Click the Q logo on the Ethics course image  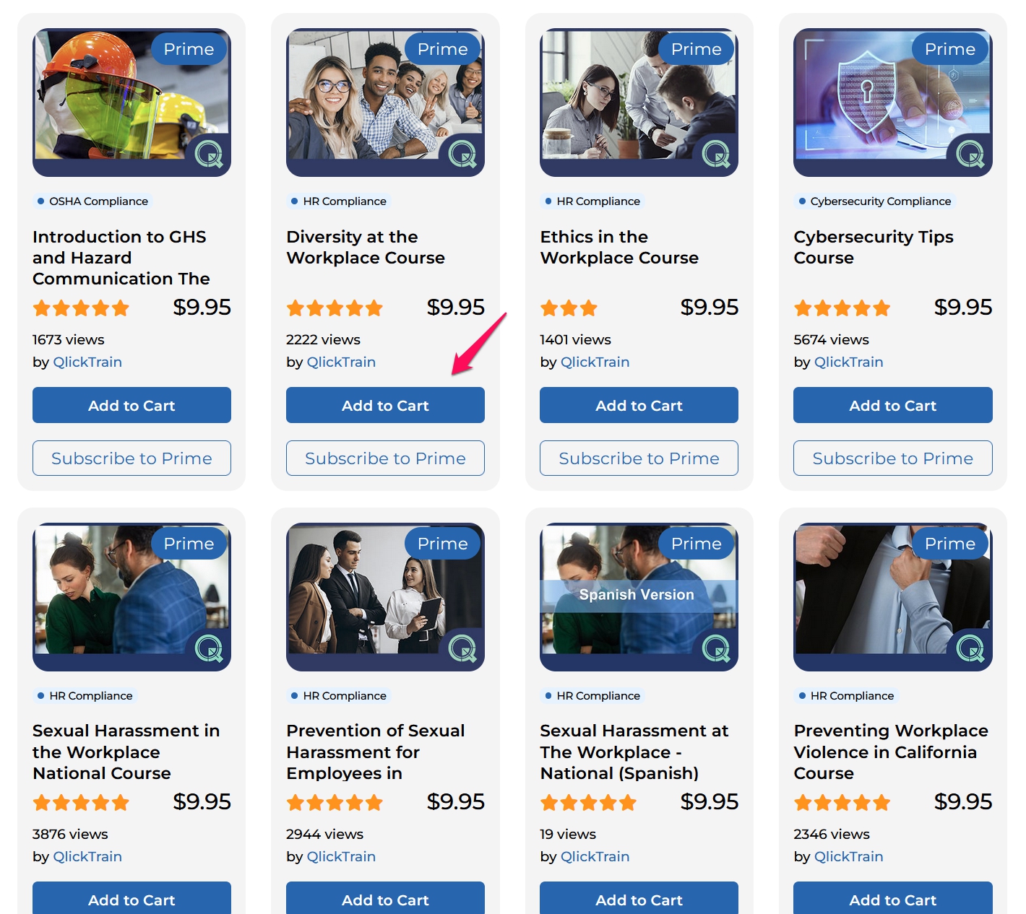(716, 153)
